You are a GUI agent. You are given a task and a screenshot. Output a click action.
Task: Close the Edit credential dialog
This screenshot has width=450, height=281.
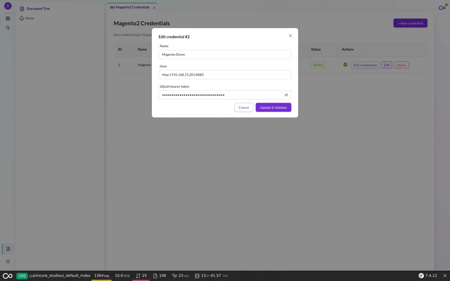(x=290, y=36)
